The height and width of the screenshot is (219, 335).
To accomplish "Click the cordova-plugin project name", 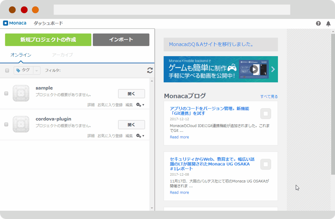I will click(x=53, y=119).
